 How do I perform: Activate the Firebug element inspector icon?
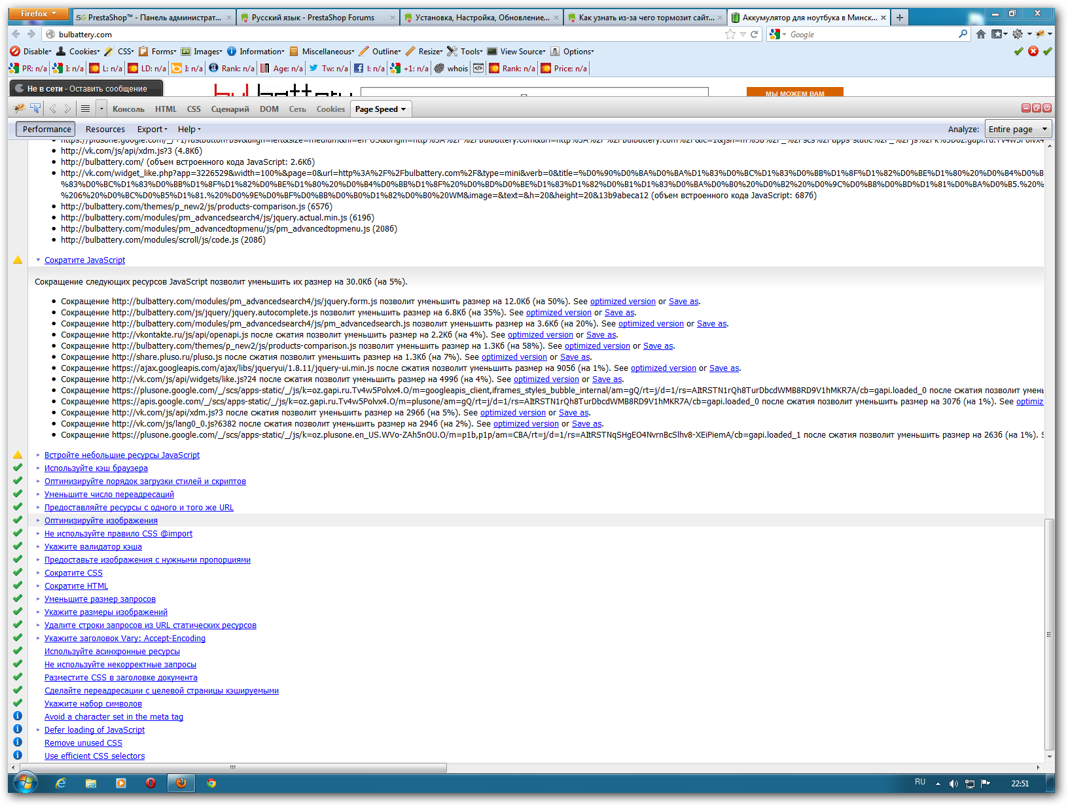[35, 109]
